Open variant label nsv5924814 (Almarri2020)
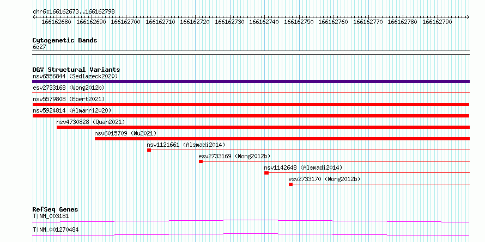This screenshot has width=485, height=242. point(72,110)
